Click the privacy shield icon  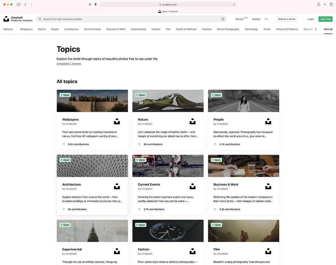96,4
